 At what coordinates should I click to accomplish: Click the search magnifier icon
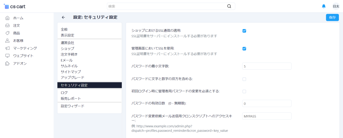coord(229,6)
